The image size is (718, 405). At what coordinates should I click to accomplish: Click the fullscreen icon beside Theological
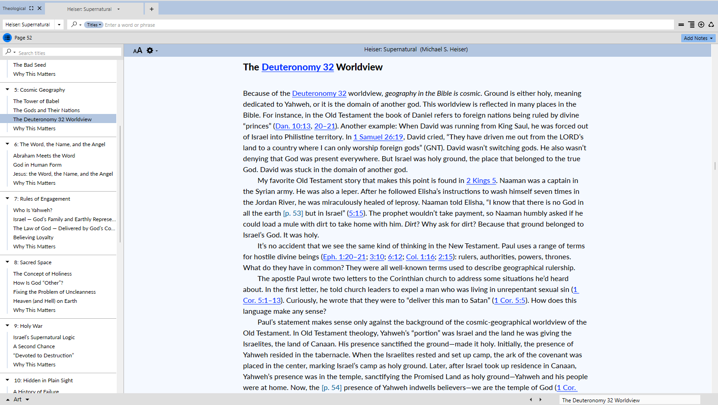(31, 8)
